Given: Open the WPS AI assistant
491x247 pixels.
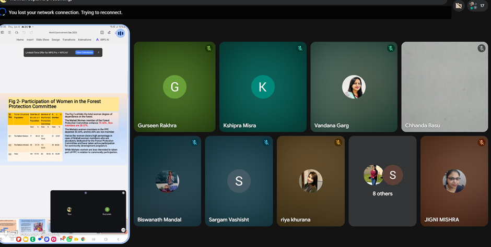Looking at the screenshot, I should click(x=103, y=40).
